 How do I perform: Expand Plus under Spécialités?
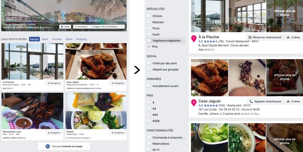point(152,46)
